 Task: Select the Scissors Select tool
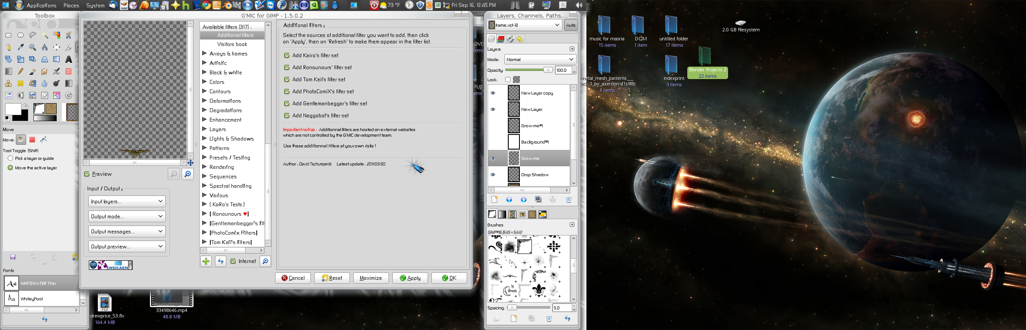point(69,35)
